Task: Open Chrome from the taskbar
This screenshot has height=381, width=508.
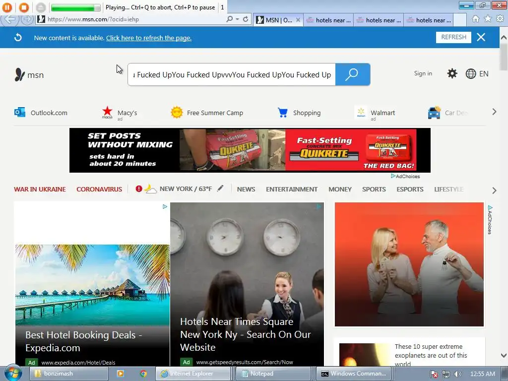Action: tap(143, 374)
